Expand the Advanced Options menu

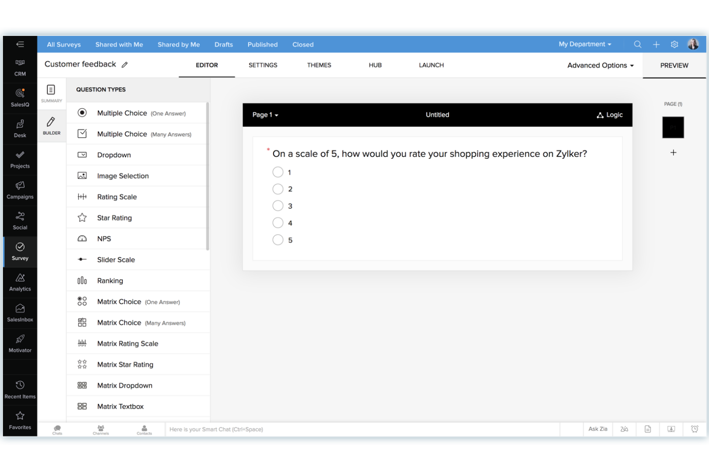(x=600, y=65)
